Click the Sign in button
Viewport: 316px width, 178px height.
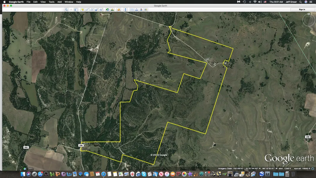[x=302, y=9]
